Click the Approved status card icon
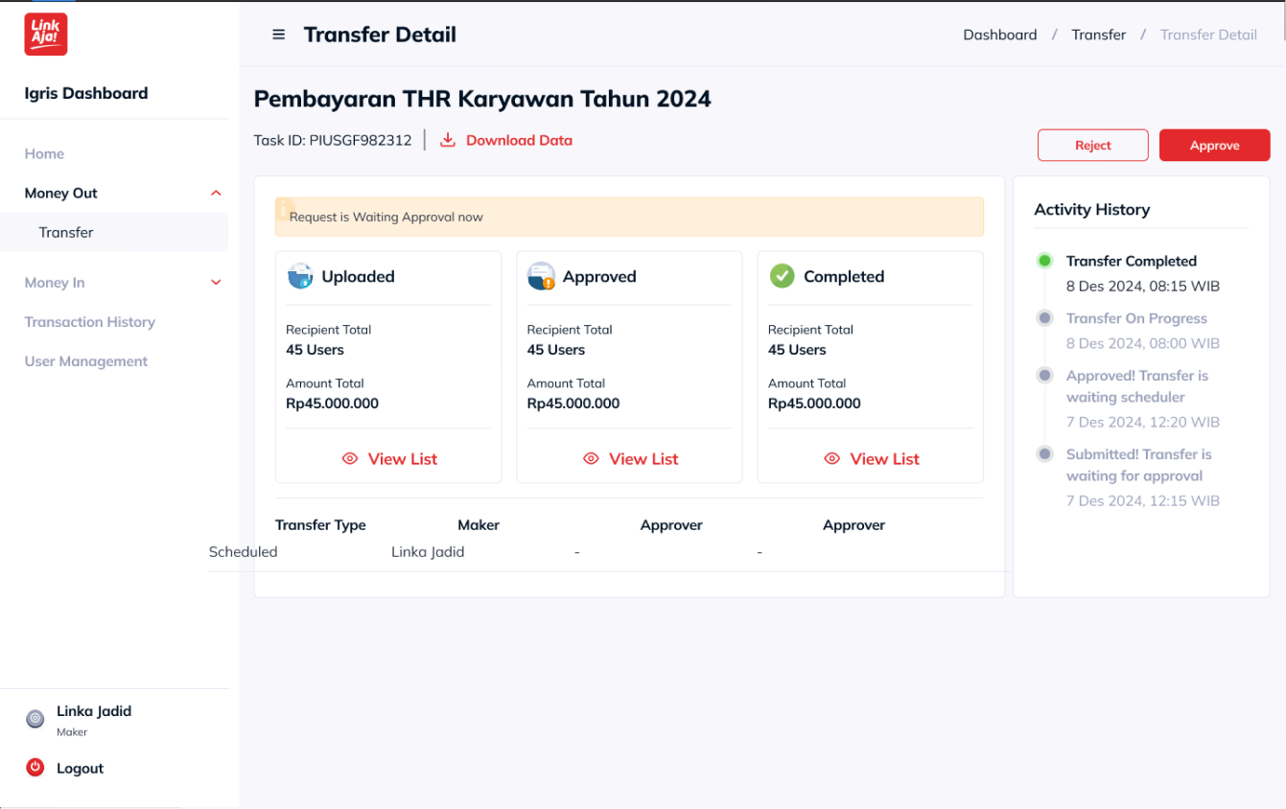The image size is (1286, 809). [x=541, y=276]
